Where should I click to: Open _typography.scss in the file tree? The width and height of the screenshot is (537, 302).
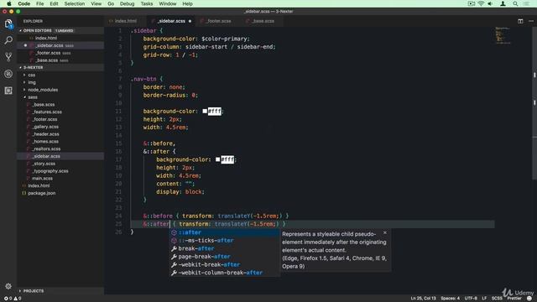pyautogui.click(x=50, y=171)
